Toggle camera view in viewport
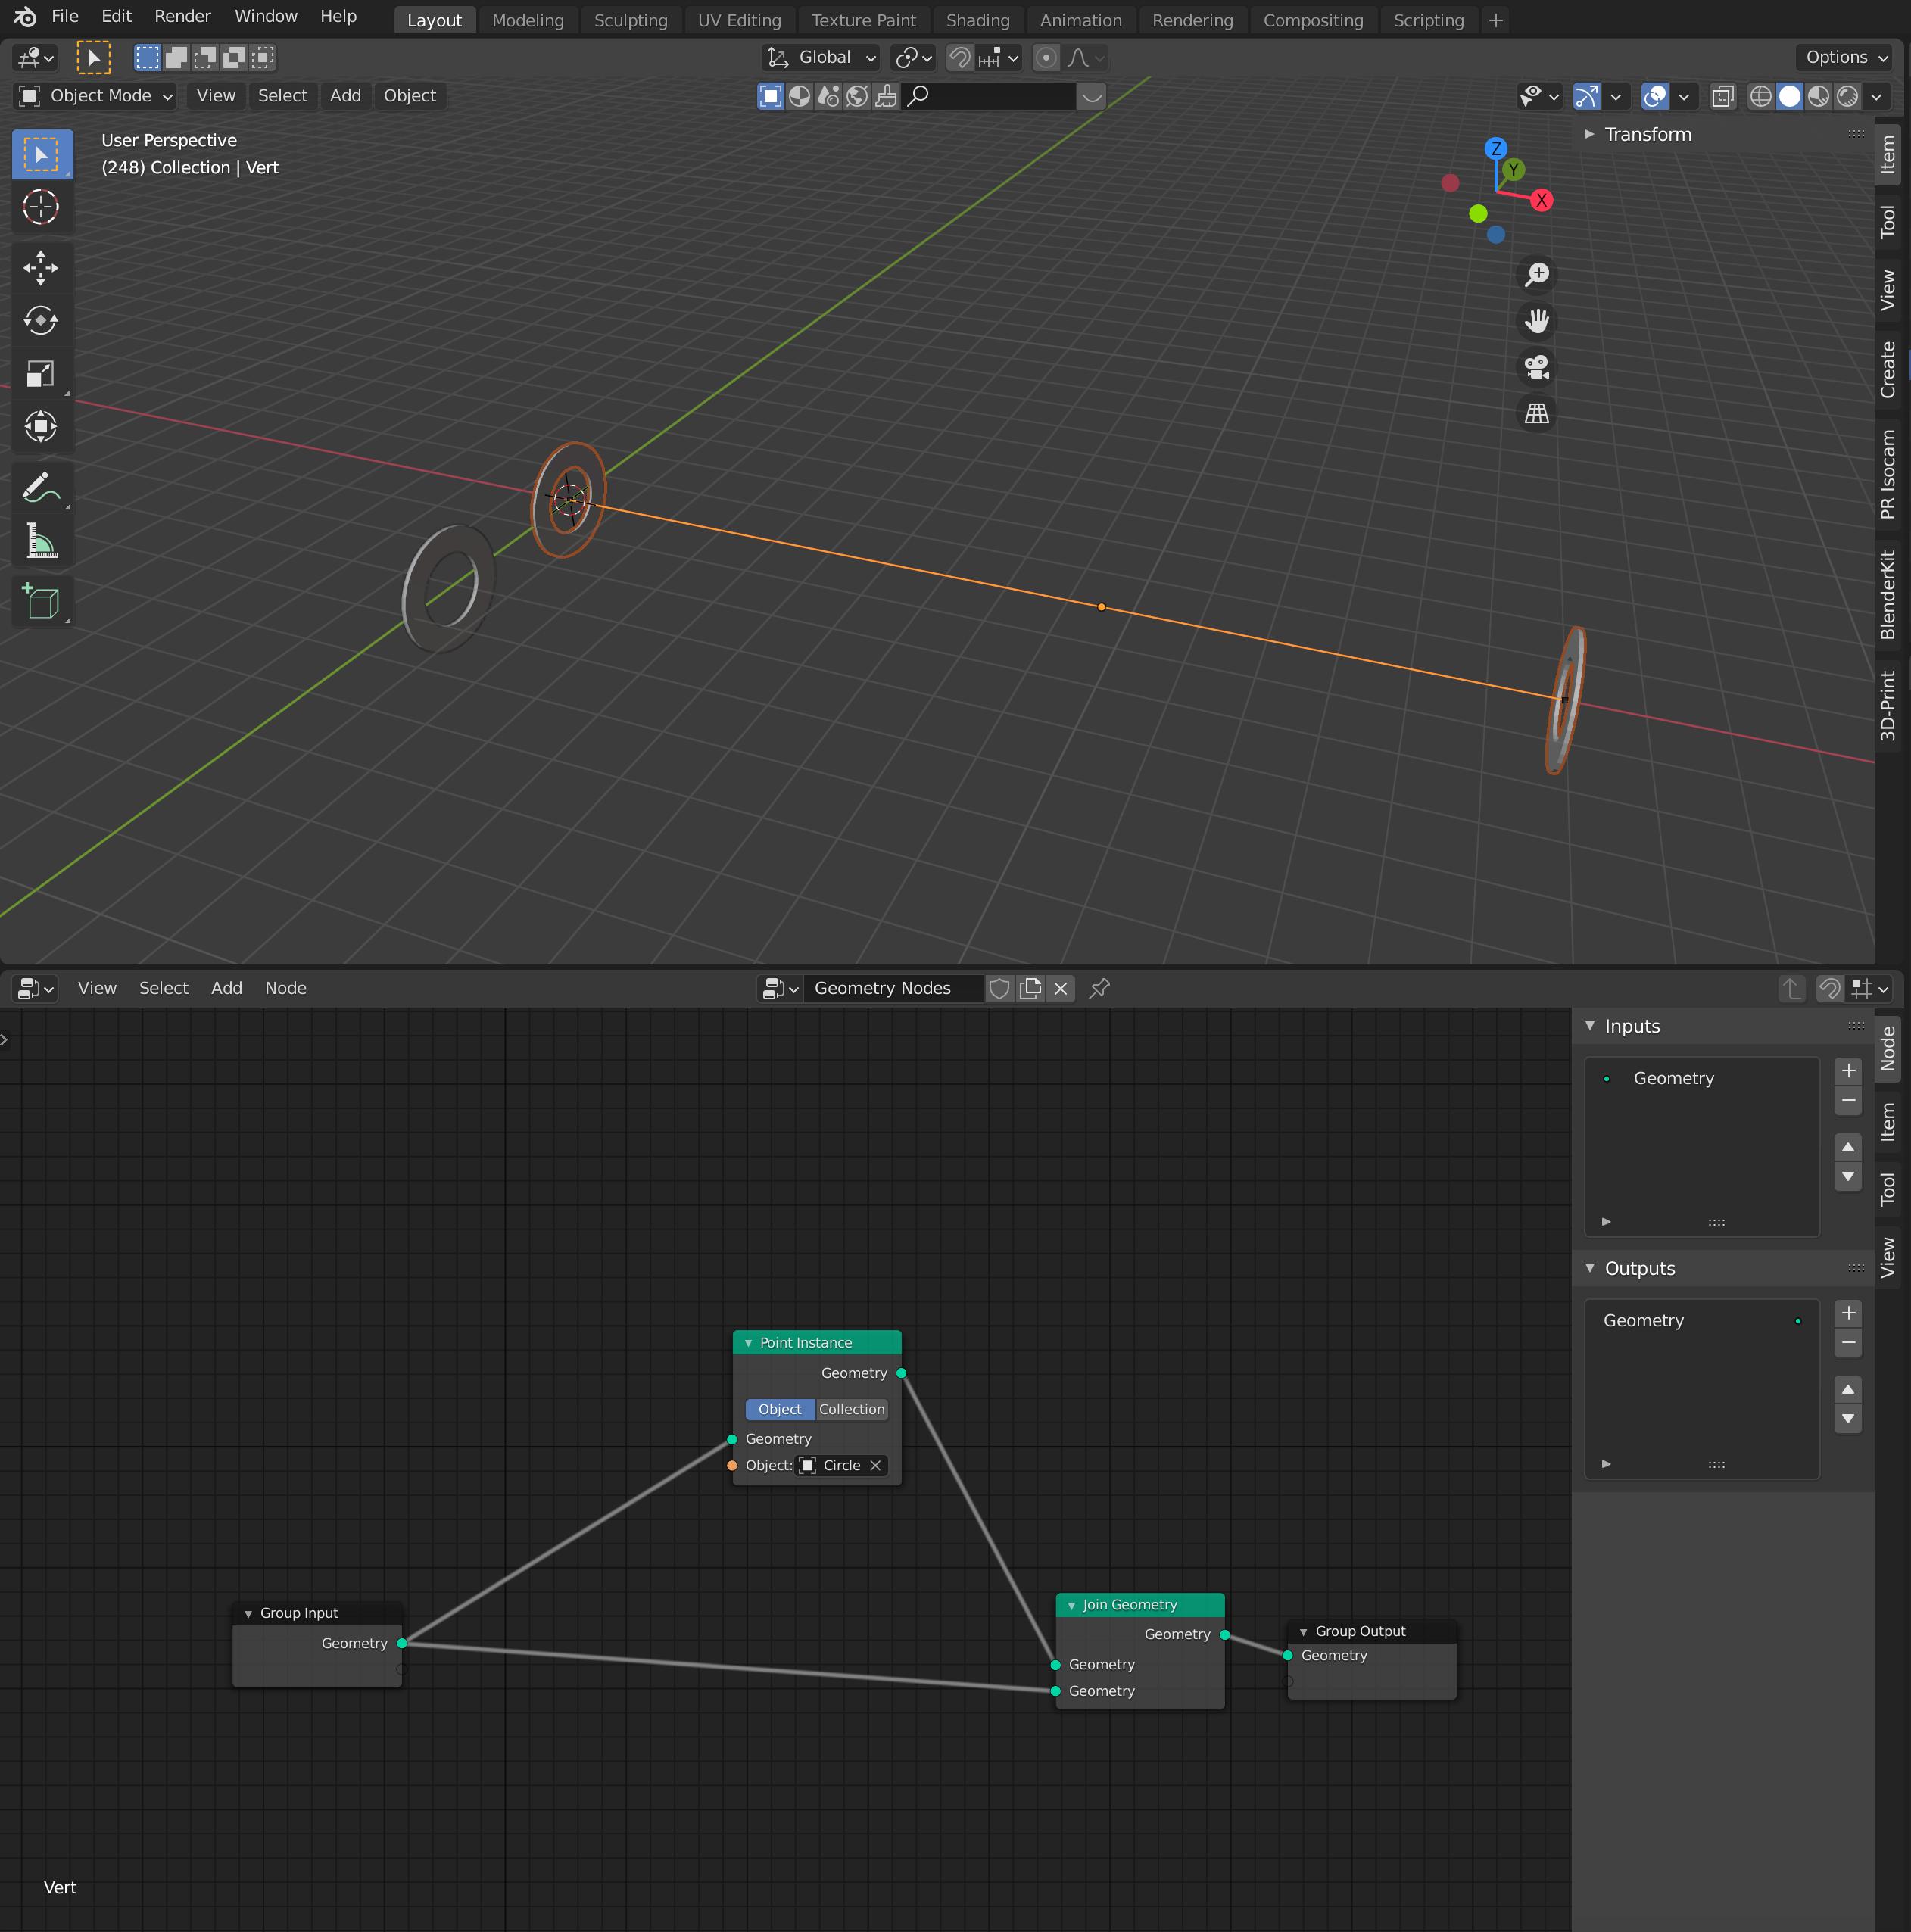1911x1932 pixels. (x=1536, y=367)
